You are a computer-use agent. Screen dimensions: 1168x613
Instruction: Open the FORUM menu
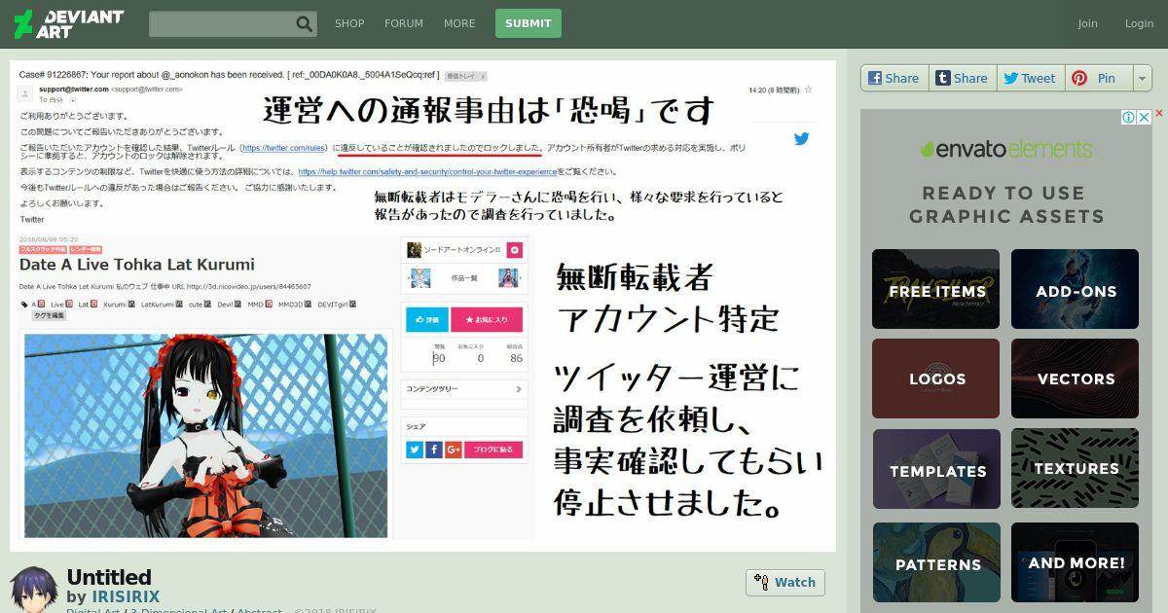[x=404, y=23]
